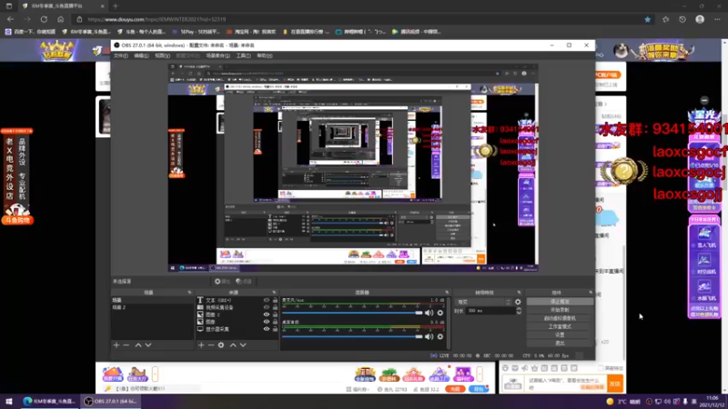Toggle lock on the Image 2 source
Screen dimensions: 728x409
pos(275,314)
